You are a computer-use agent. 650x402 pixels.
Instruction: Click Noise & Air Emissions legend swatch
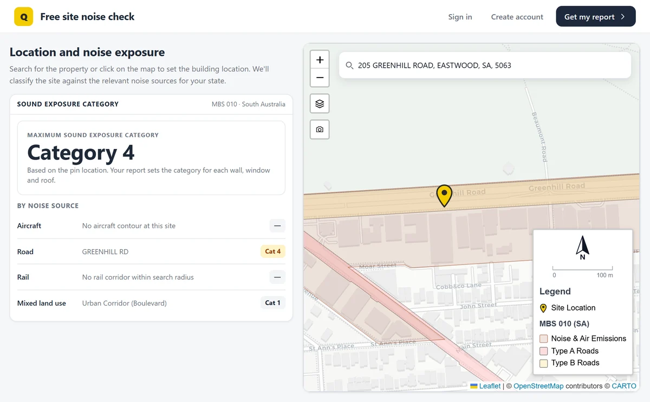pyautogui.click(x=543, y=339)
